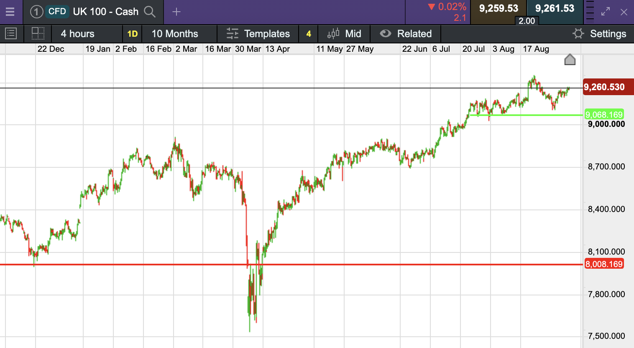The image size is (634, 348).
Task: Click the red 8,008.169 price level line label
Action: 604,264
